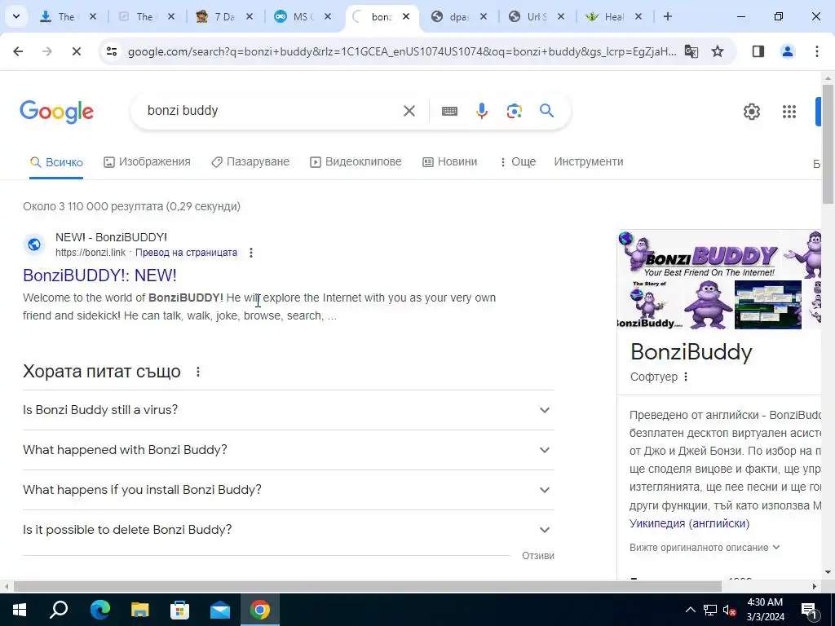Clear the search box text

point(409,111)
